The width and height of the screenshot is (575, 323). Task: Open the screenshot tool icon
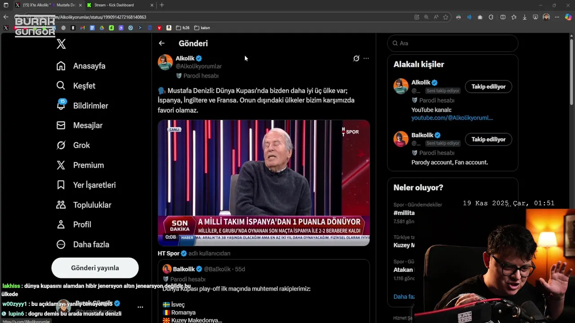point(535,17)
